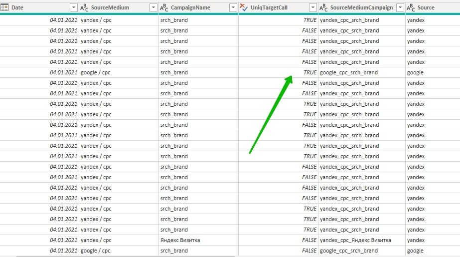Select the Source column header
Image resolution: width=460 pixels, height=257 pixels.
pyautogui.click(x=433, y=7)
